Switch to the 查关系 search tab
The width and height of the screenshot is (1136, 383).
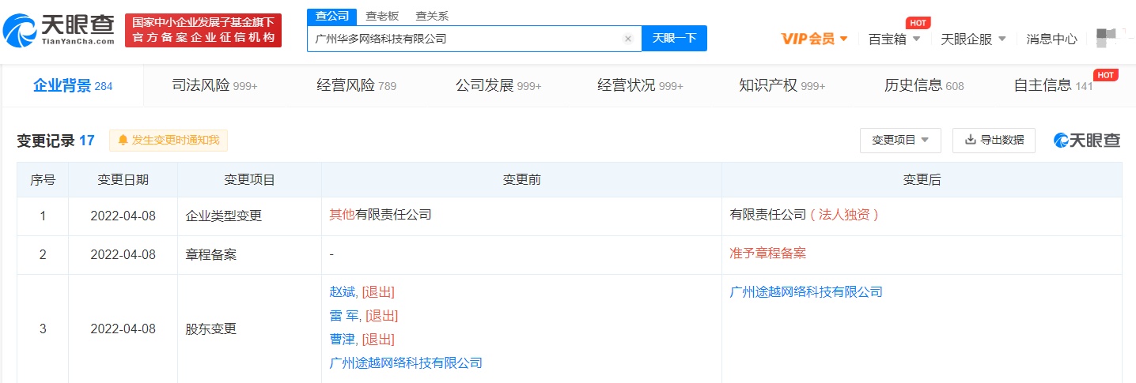tap(432, 16)
